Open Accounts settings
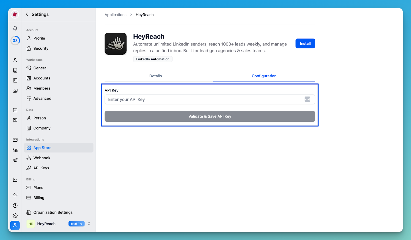Screen dimensions: 411x240 pyautogui.click(x=59, y=78)
